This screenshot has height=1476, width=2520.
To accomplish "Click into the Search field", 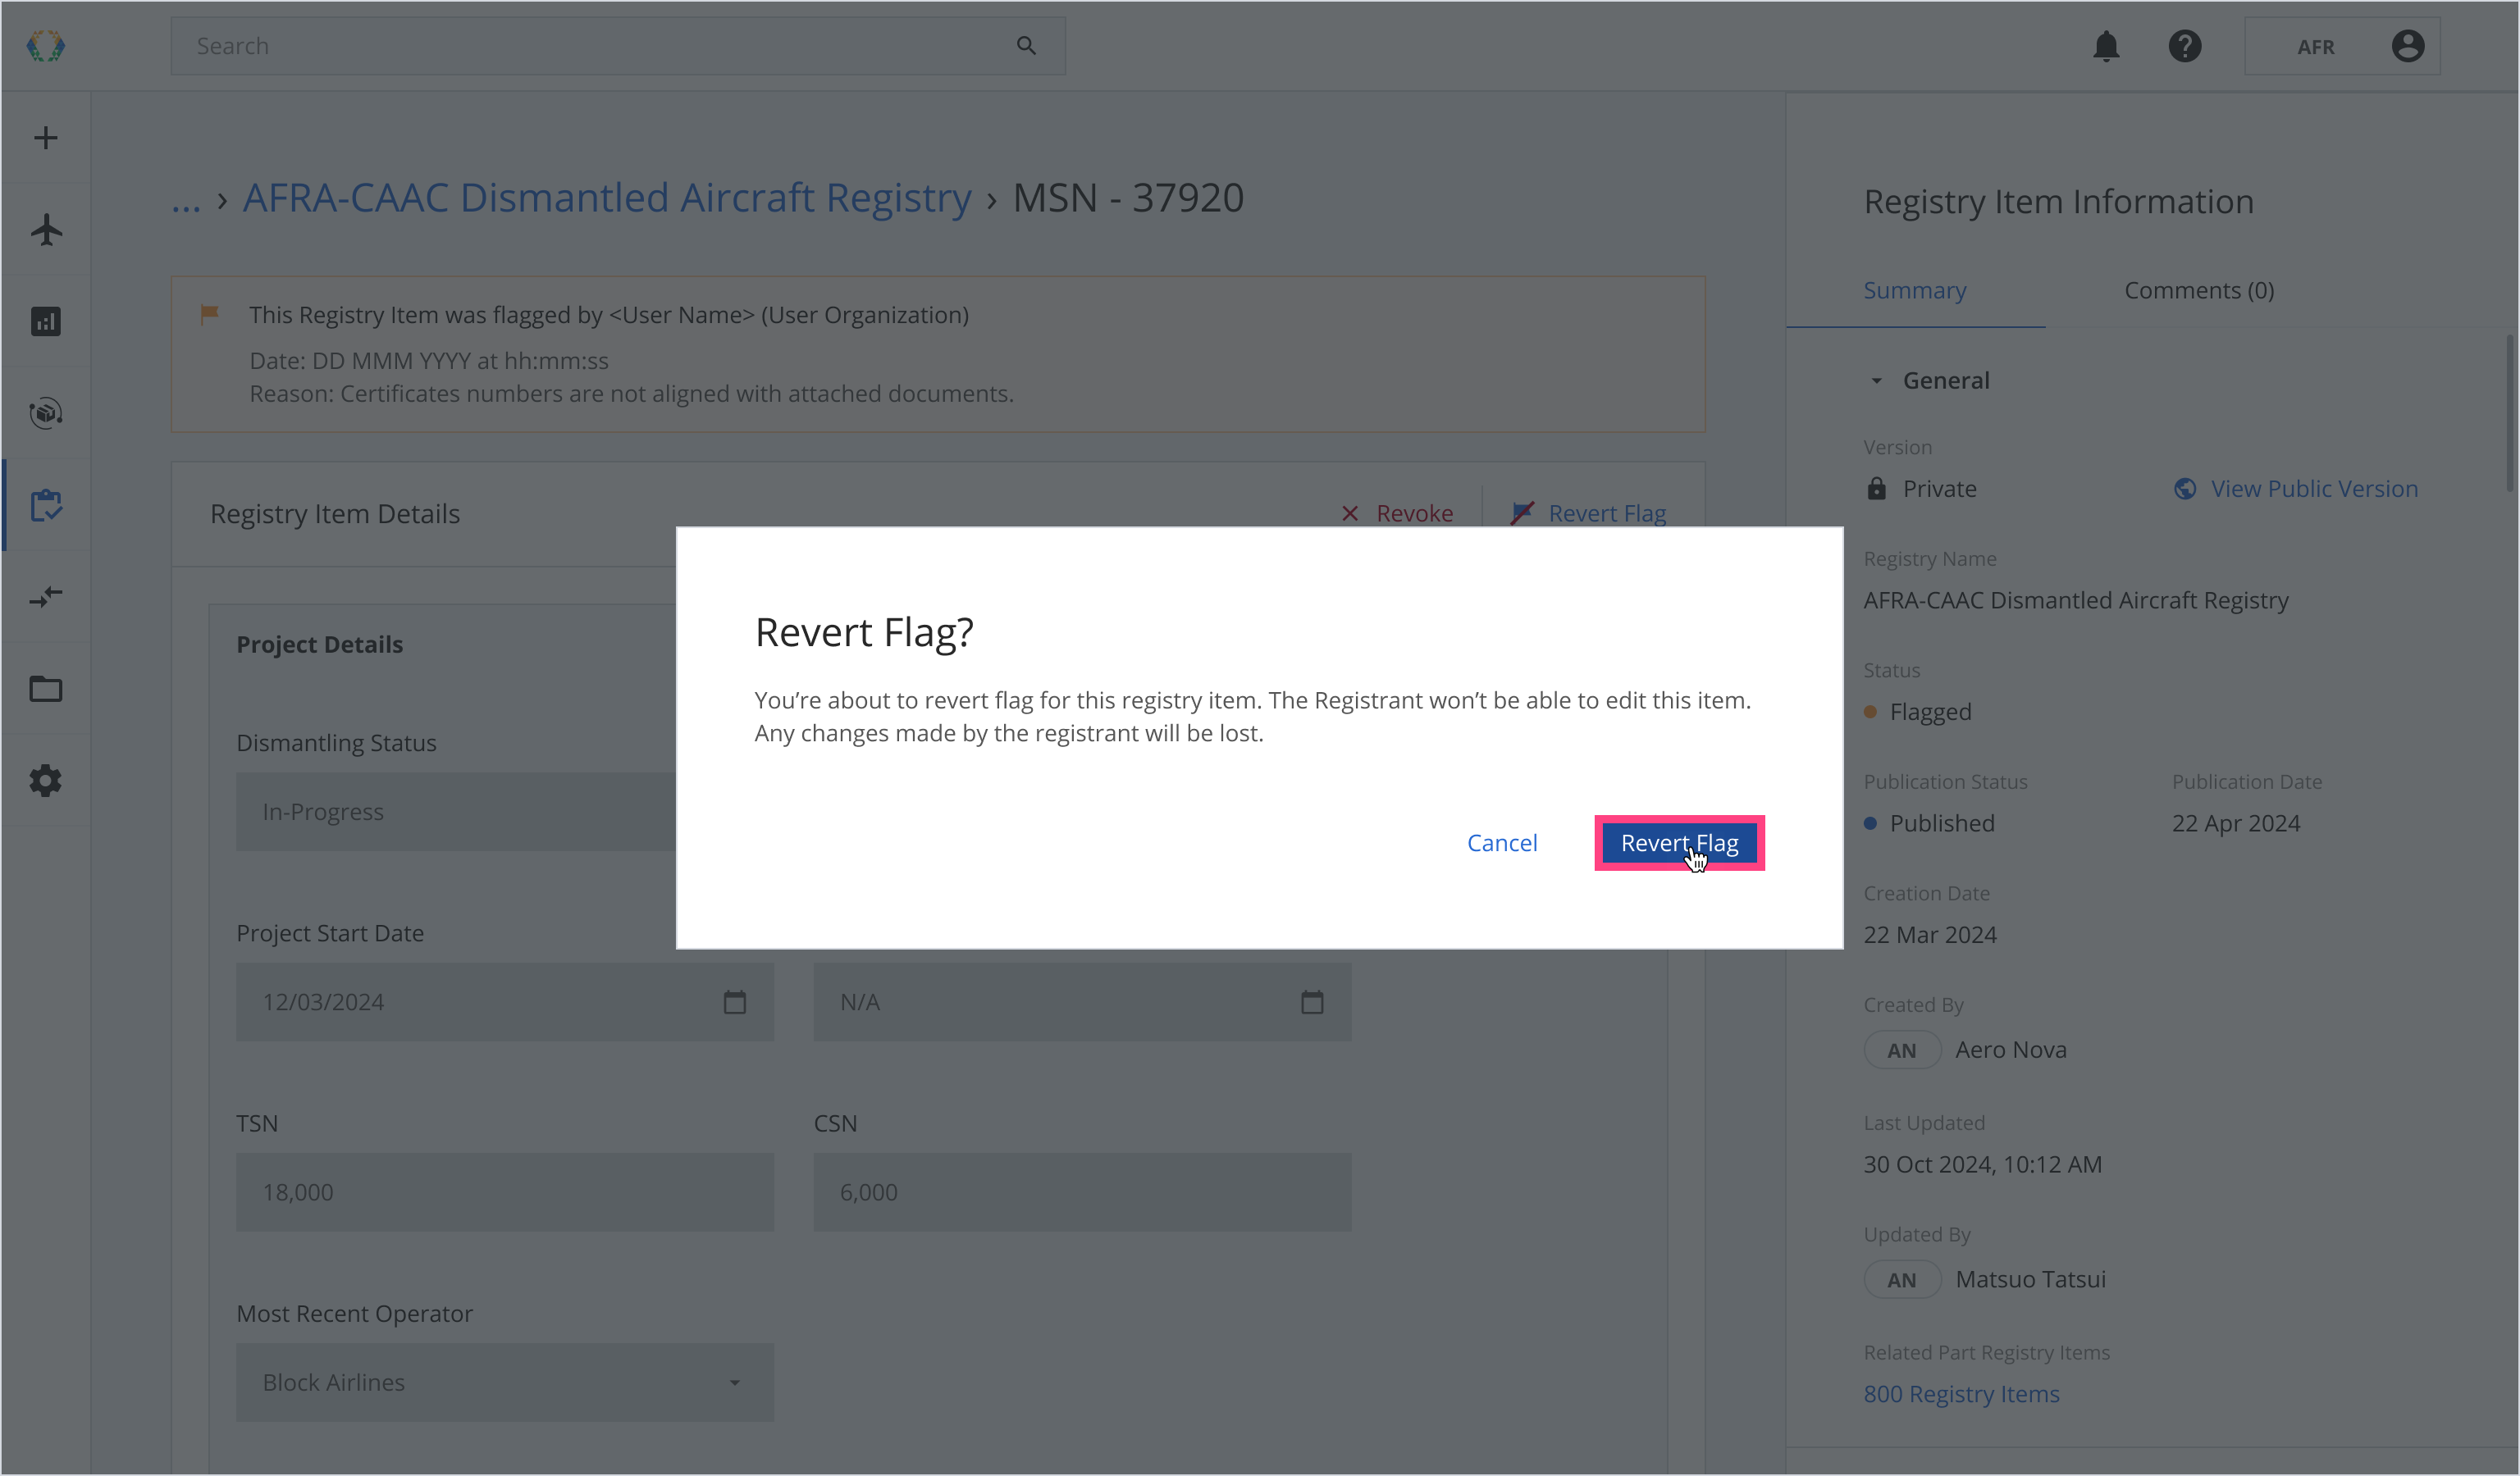I will [600, 46].
